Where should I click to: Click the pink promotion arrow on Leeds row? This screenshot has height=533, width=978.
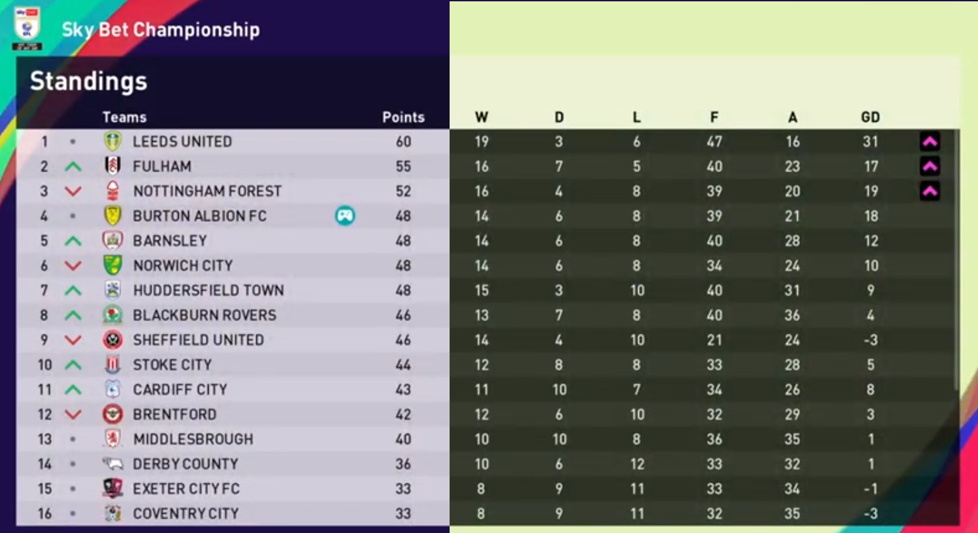[930, 141]
